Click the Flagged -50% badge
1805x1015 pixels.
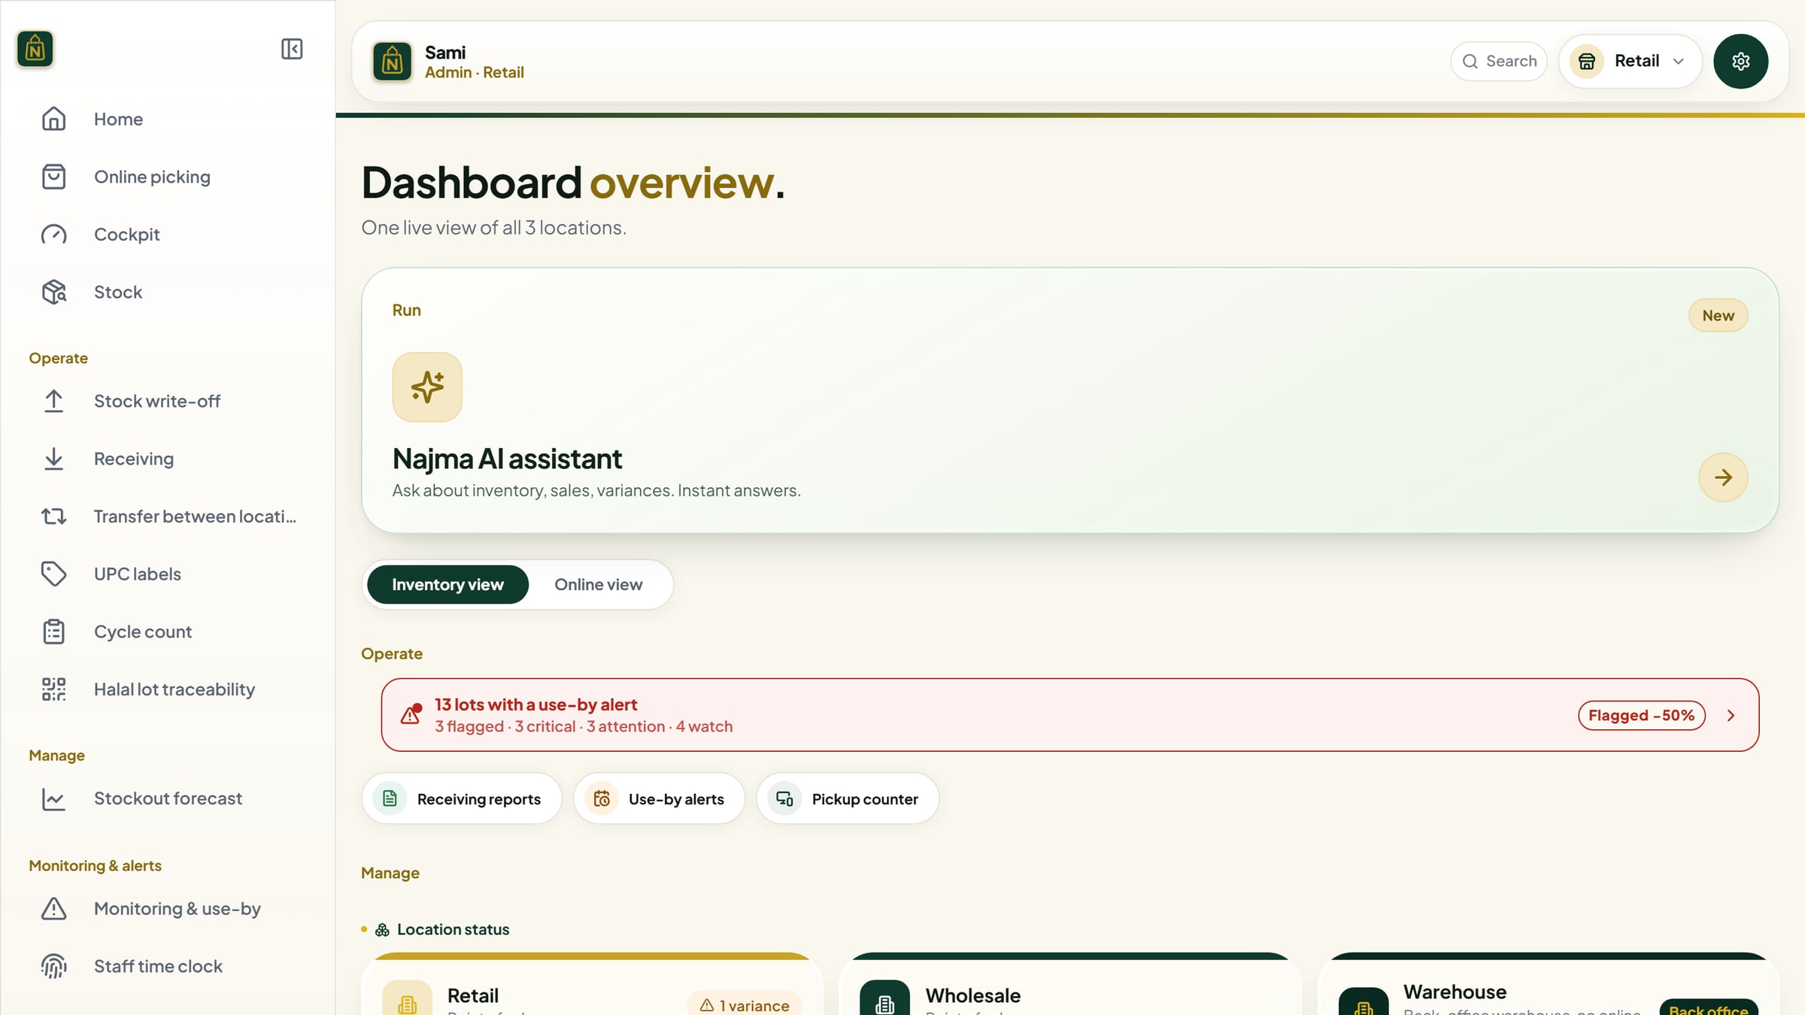[x=1641, y=715]
